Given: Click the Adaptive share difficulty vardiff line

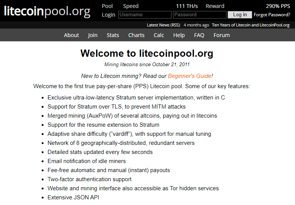Looking at the screenshot, I should (129, 134).
